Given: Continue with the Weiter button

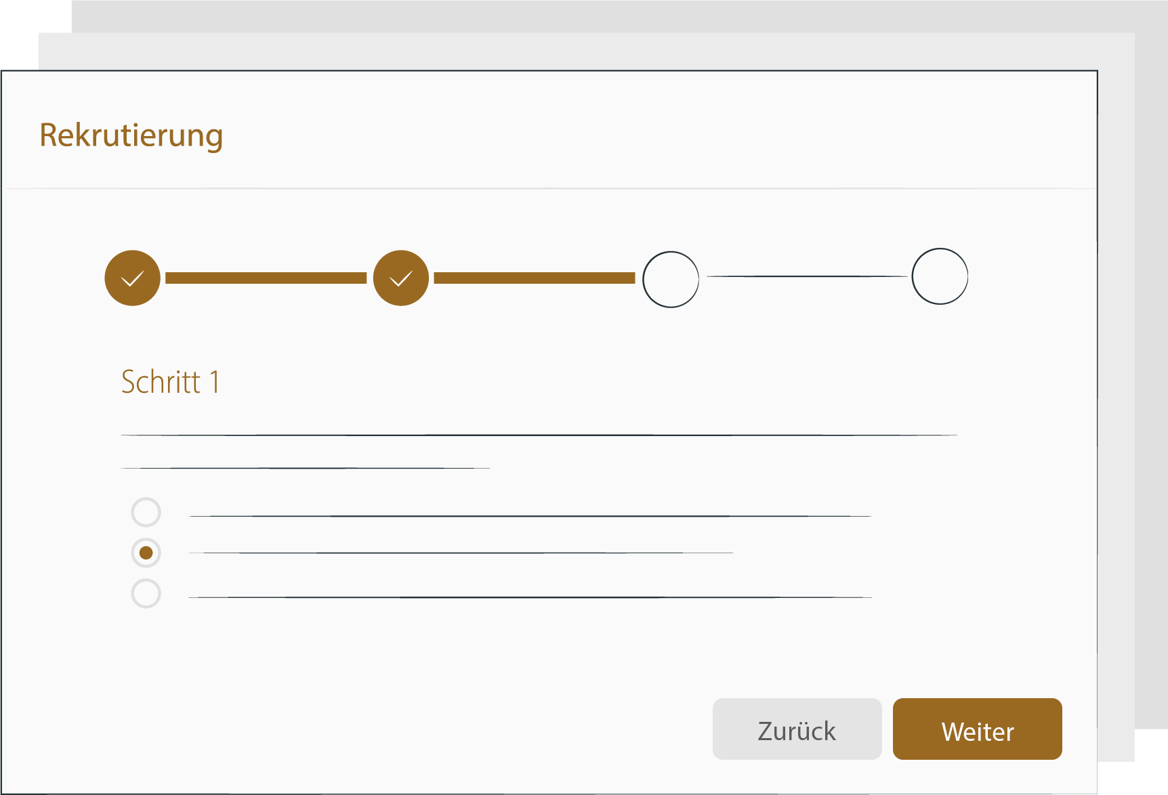Looking at the screenshot, I should tap(977, 729).
